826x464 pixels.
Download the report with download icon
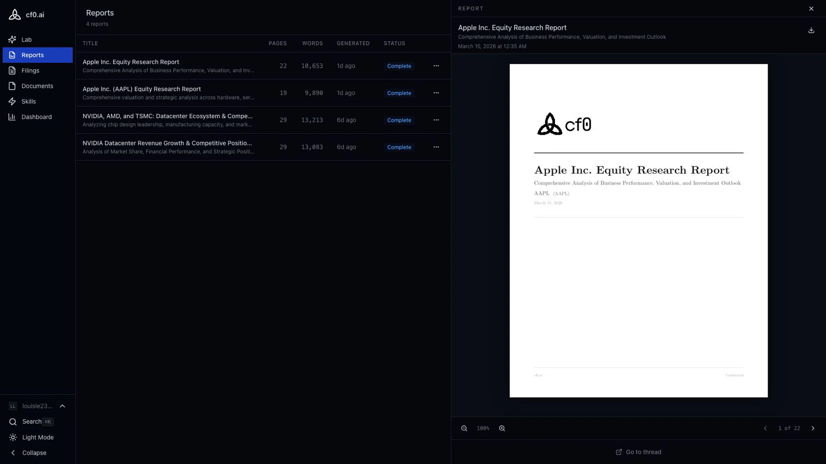click(811, 30)
